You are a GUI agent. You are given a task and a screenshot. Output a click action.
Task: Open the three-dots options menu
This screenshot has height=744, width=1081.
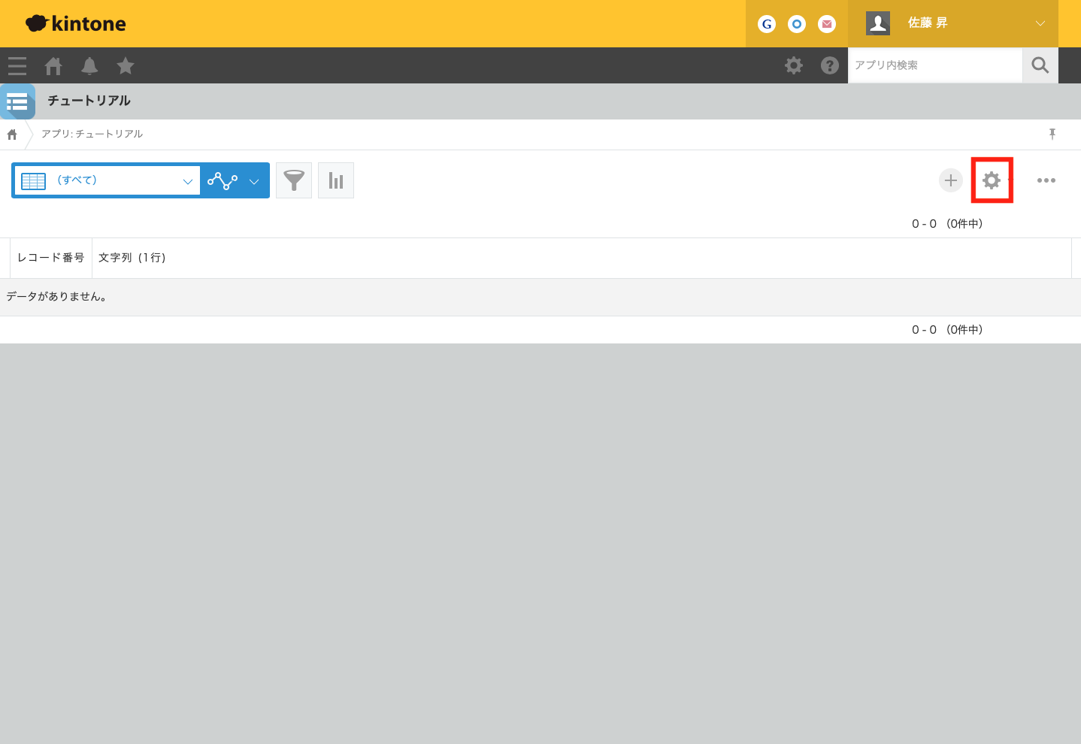coord(1046,180)
